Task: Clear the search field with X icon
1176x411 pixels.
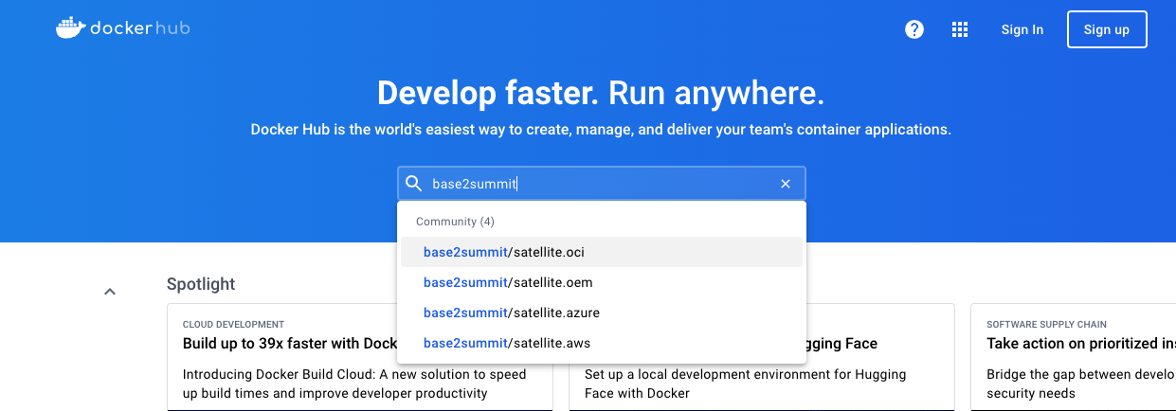Action: click(x=786, y=184)
